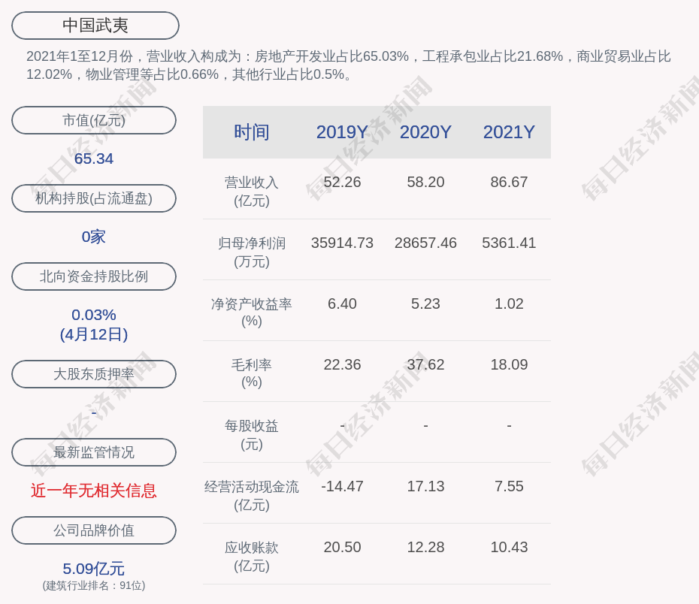Click the 大股东质押率 label pill

pos(94,373)
